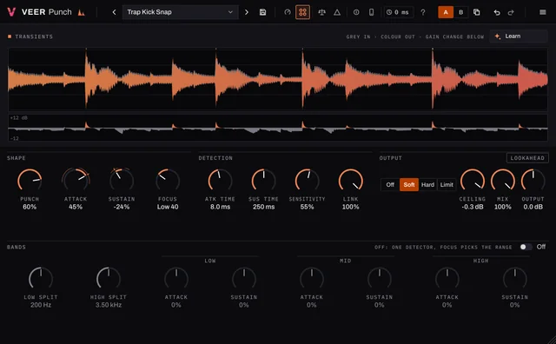Viewport: 556px width, 344px height.
Task: Go to the previous preset
Action: pos(114,12)
